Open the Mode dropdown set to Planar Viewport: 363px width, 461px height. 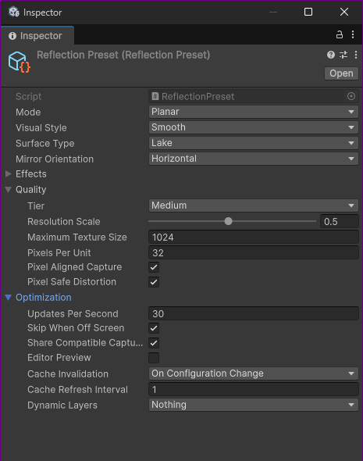tap(254, 112)
